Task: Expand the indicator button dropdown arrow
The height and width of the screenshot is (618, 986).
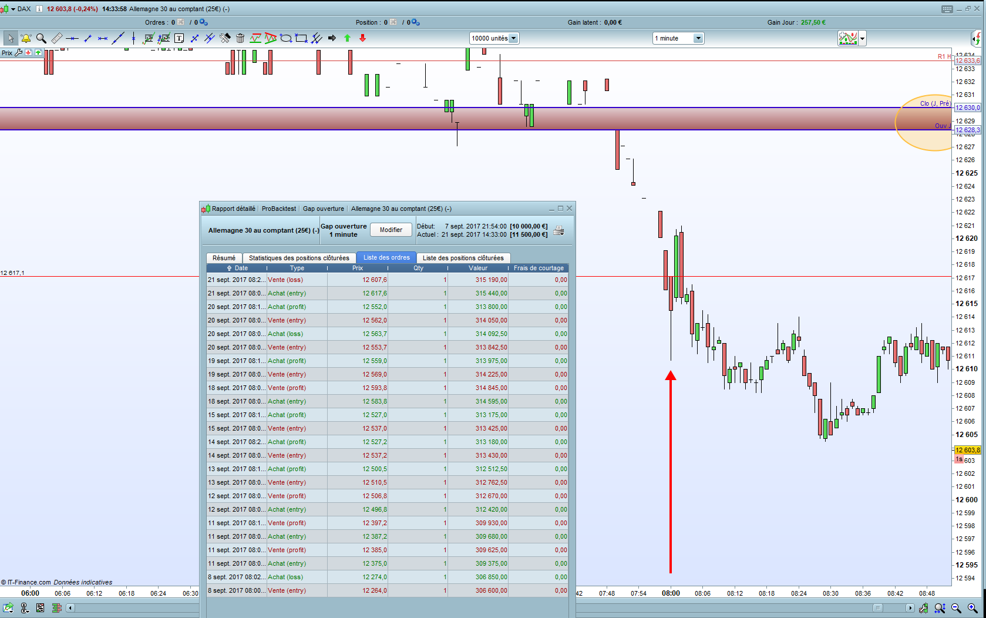Action: pyautogui.click(x=862, y=39)
